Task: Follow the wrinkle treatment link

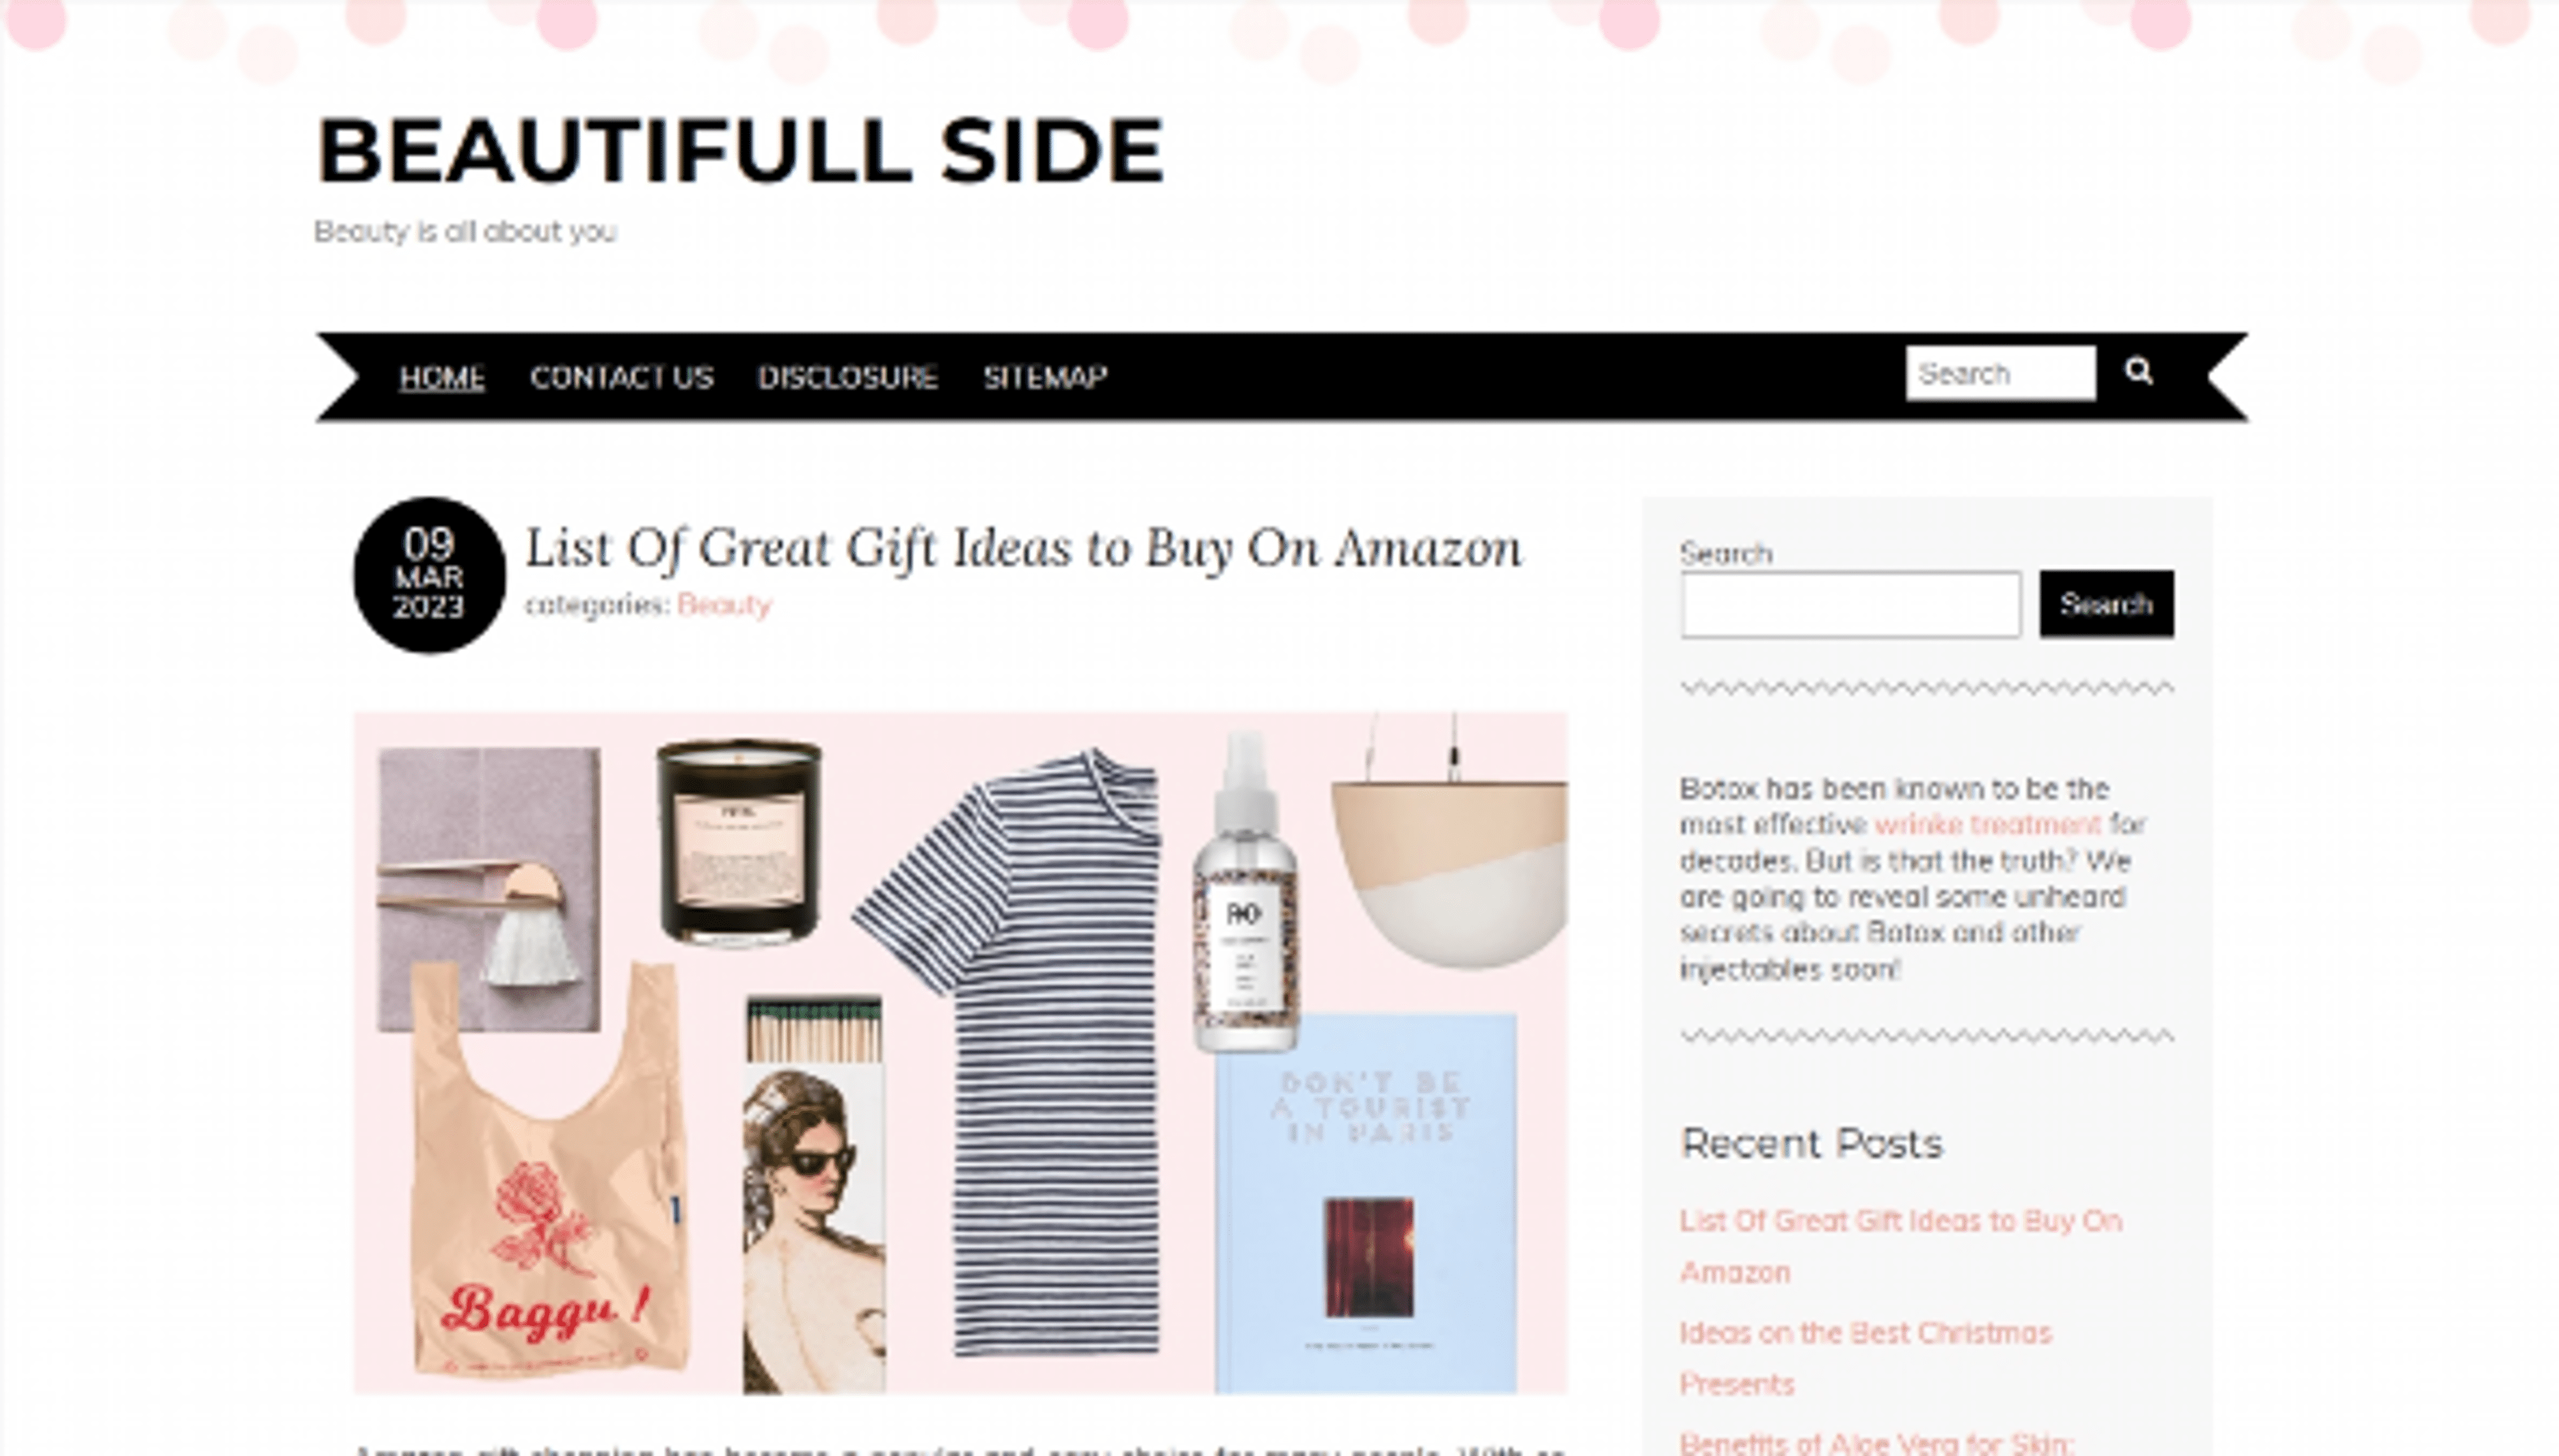Action: (x=1987, y=825)
